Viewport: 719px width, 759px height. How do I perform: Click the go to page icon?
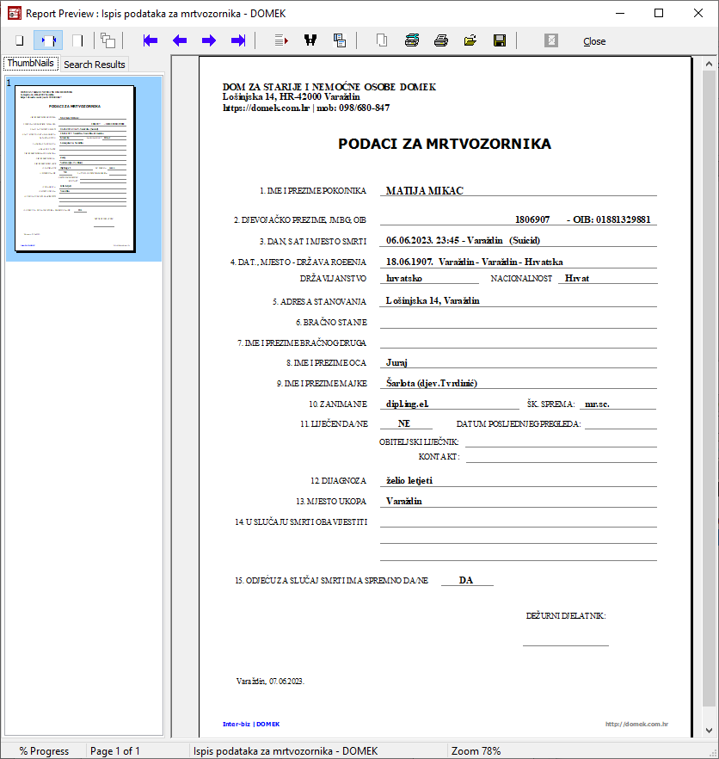[280, 40]
